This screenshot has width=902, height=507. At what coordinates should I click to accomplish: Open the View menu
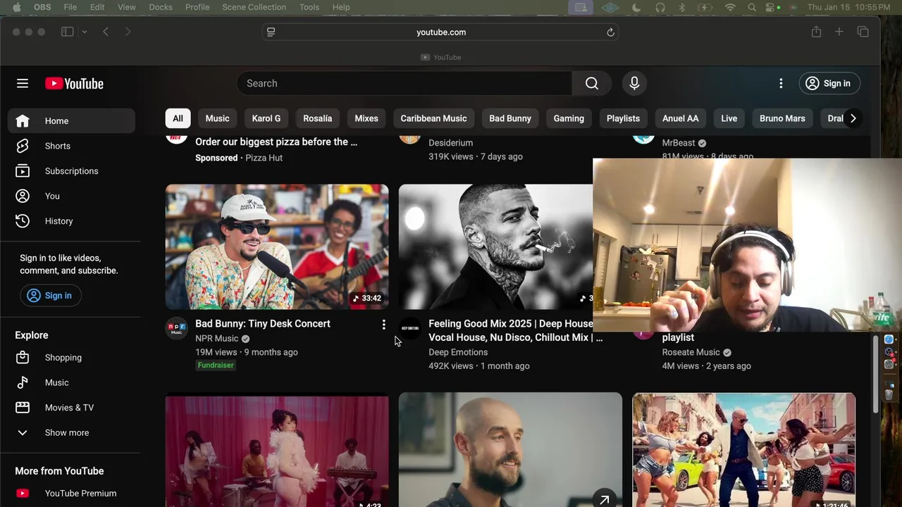point(127,7)
